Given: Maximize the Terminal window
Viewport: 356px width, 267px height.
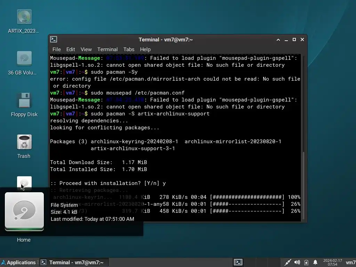Looking at the screenshot, I should click(x=294, y=40).
